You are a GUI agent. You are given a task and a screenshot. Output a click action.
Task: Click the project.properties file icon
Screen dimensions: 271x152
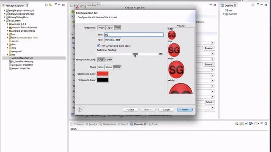click(10, 68)
